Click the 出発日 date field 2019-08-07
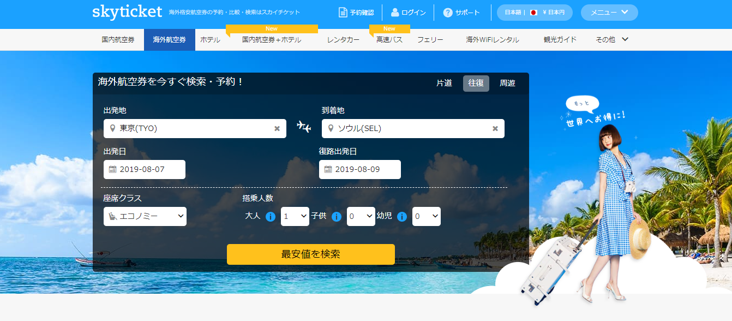Screen dimensions: 732x321 coord(145,169)
